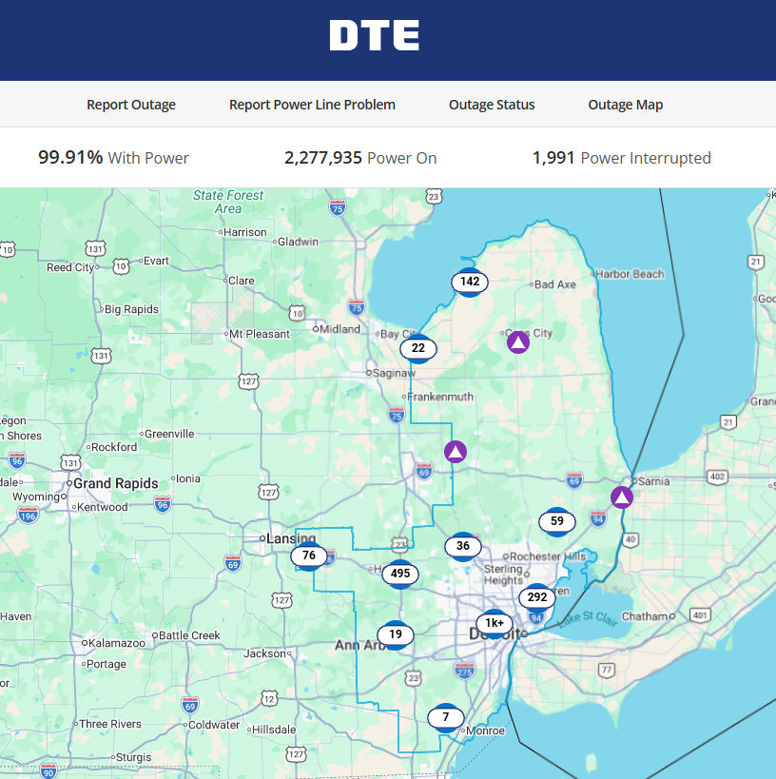
Task: Select the 495 outage cluster marker
Action: (400, 574)
